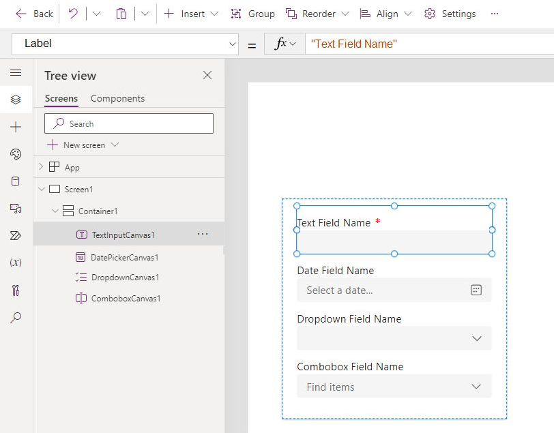Click the top-middle resize handle
The height and width of the screenshot is (433, 554).
tap(394, 206)
